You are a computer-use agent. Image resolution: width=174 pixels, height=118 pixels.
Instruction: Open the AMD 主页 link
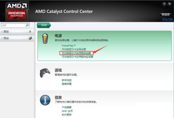click(67, 111)
